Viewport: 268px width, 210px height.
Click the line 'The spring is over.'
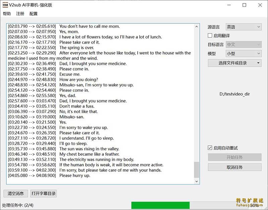tap(77, 48)
